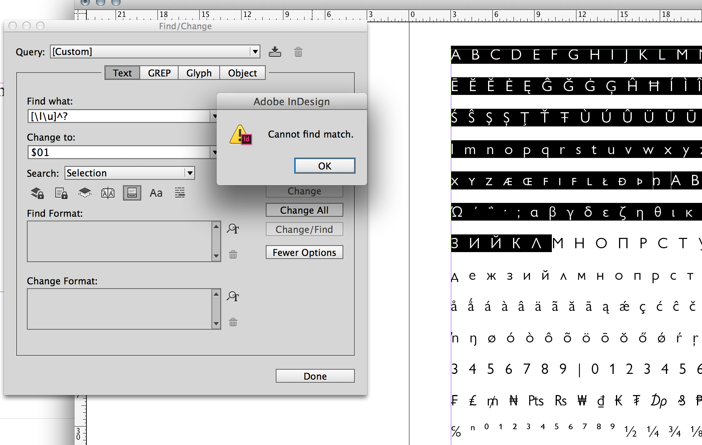Enable Case Sensitive search

click(x=156, y=193)
